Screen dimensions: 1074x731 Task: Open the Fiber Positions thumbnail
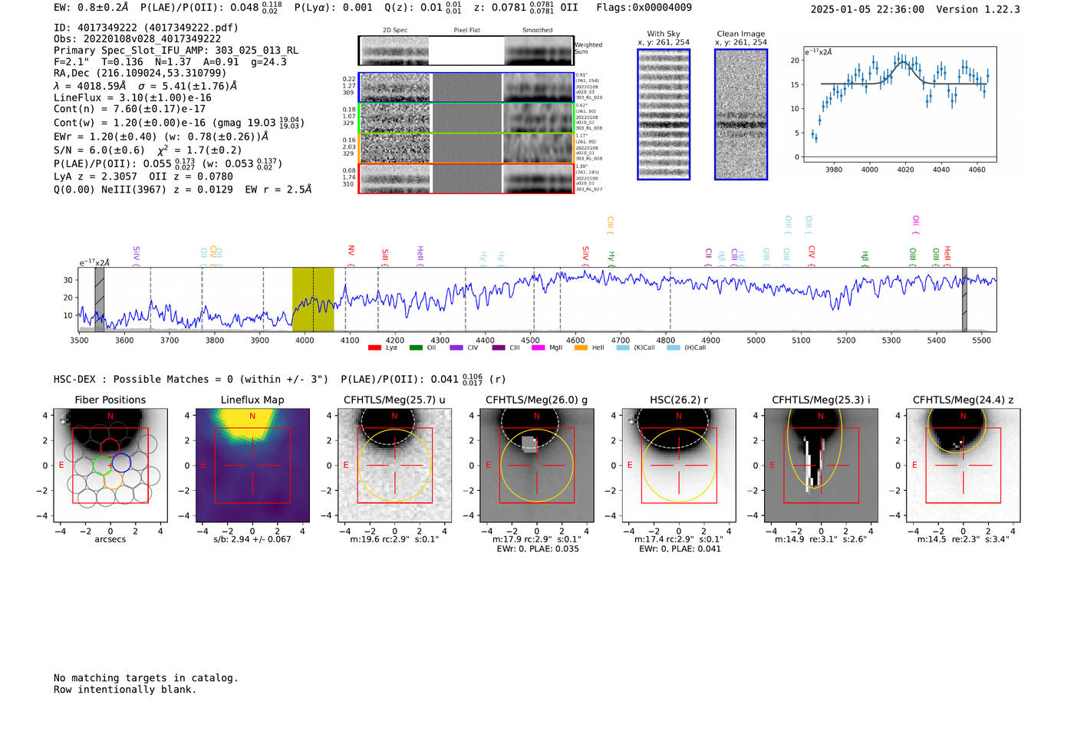(110, 465)
